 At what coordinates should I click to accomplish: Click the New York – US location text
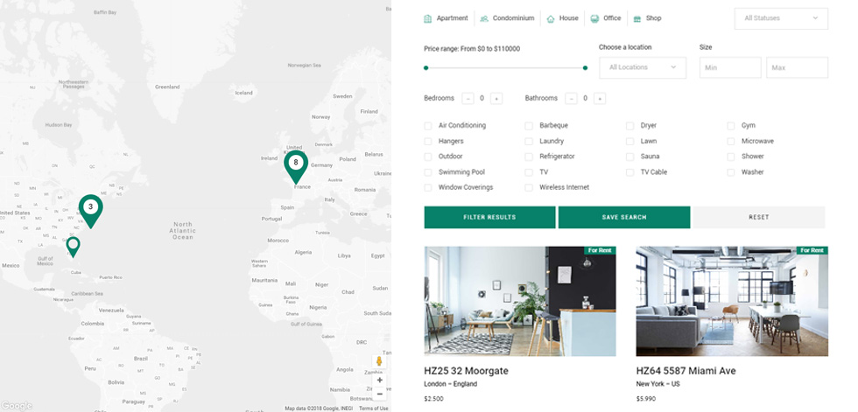click(x=658, y=384)
